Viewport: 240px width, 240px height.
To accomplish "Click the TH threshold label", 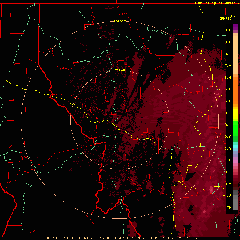I will click(229, 208).
